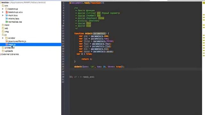205x115 pixels.
Task: Expand the bootstrap.scss file arrow
Action: [x=3, y=12]
